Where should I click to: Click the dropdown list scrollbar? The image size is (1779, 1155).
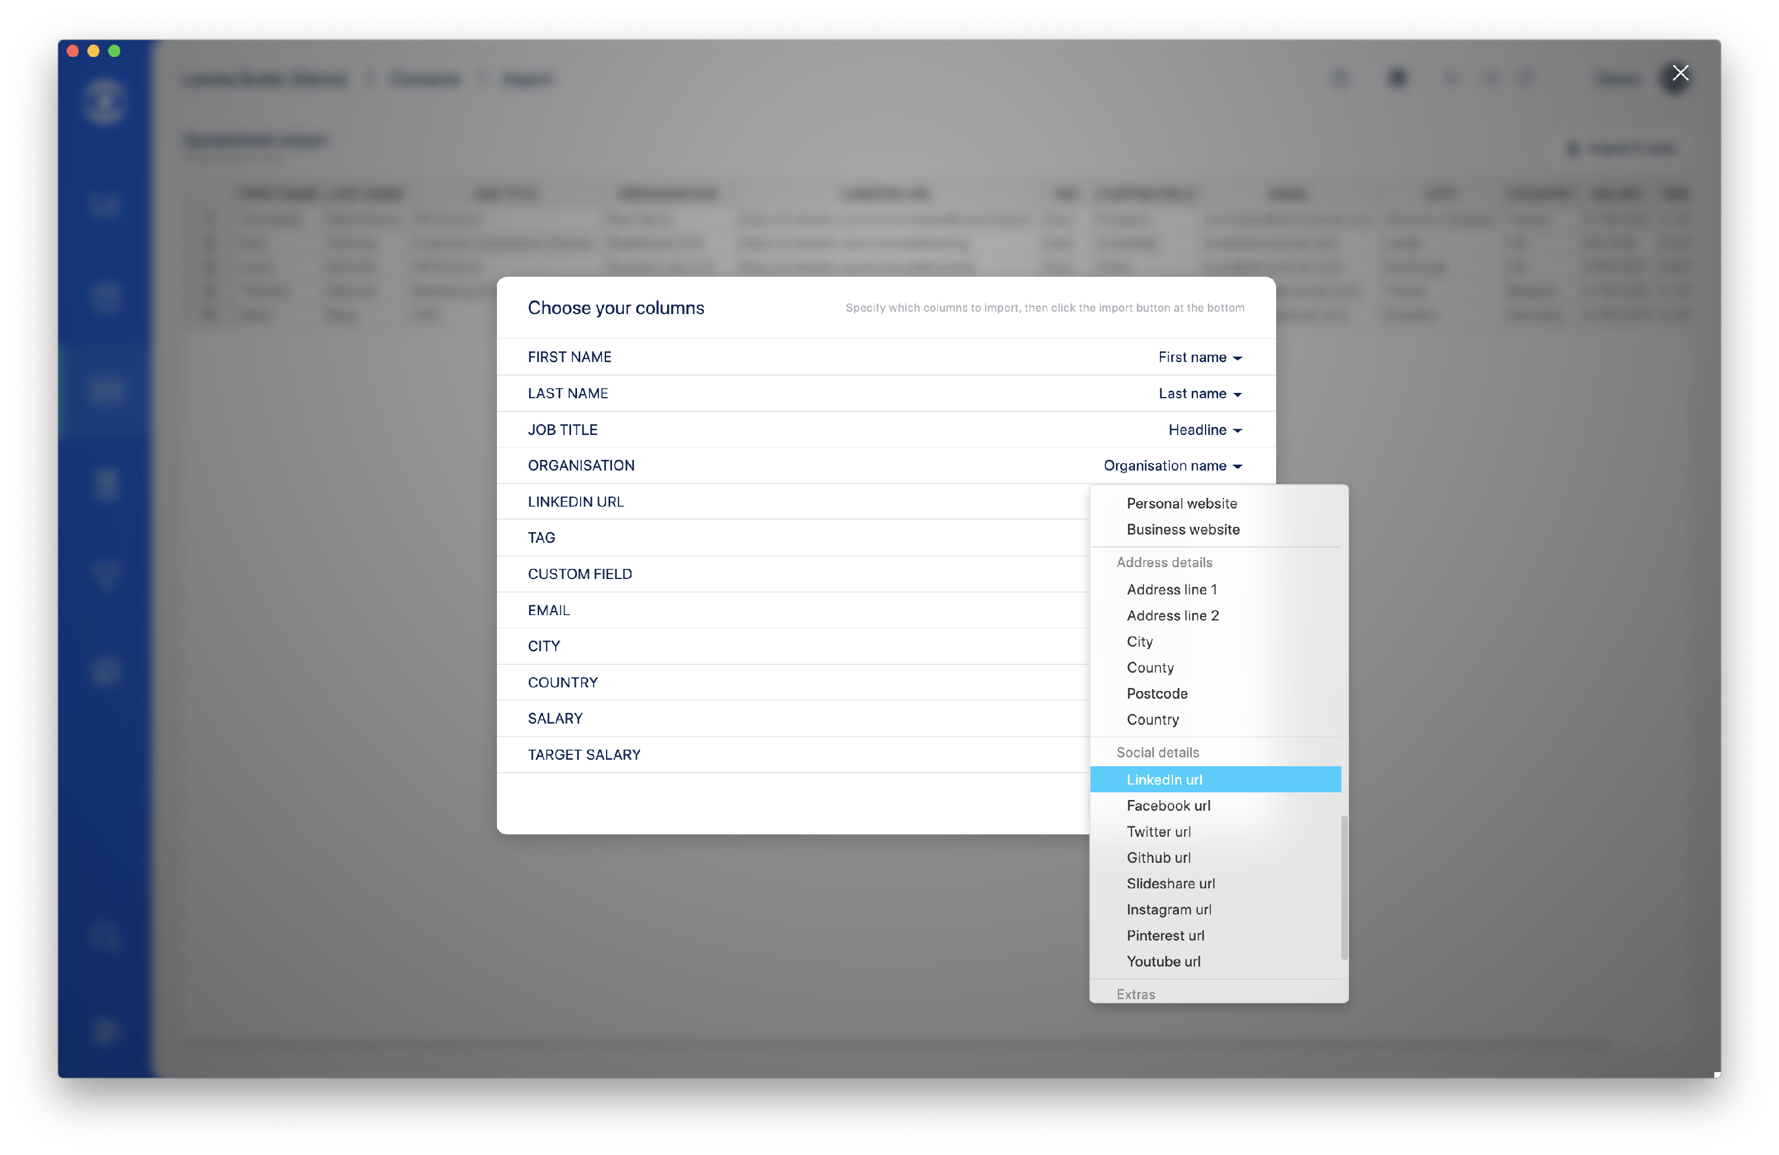(1344, 888)
